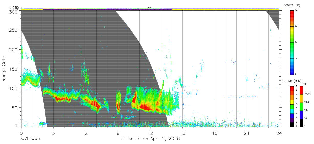Click the 'UT hours on April 2, 2026' axis title
Image resolution: width=314 pixels, height=144 pixels.
150,139
